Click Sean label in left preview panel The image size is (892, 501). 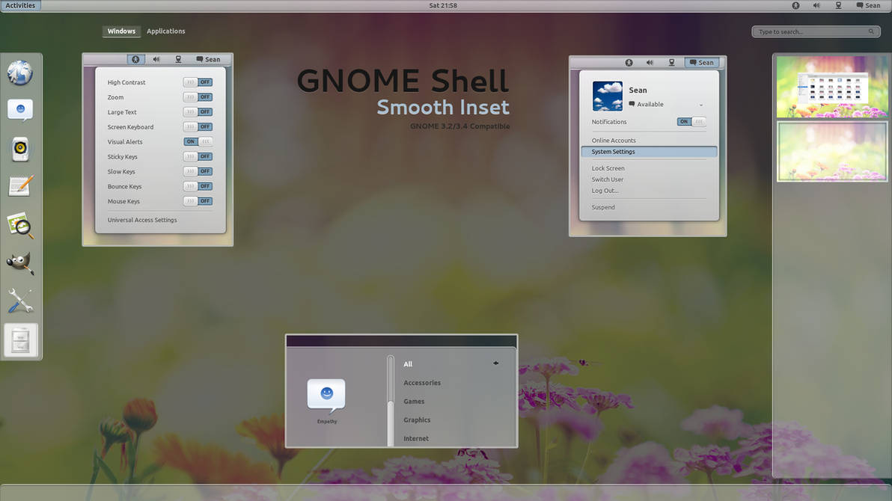click(208, 59)
